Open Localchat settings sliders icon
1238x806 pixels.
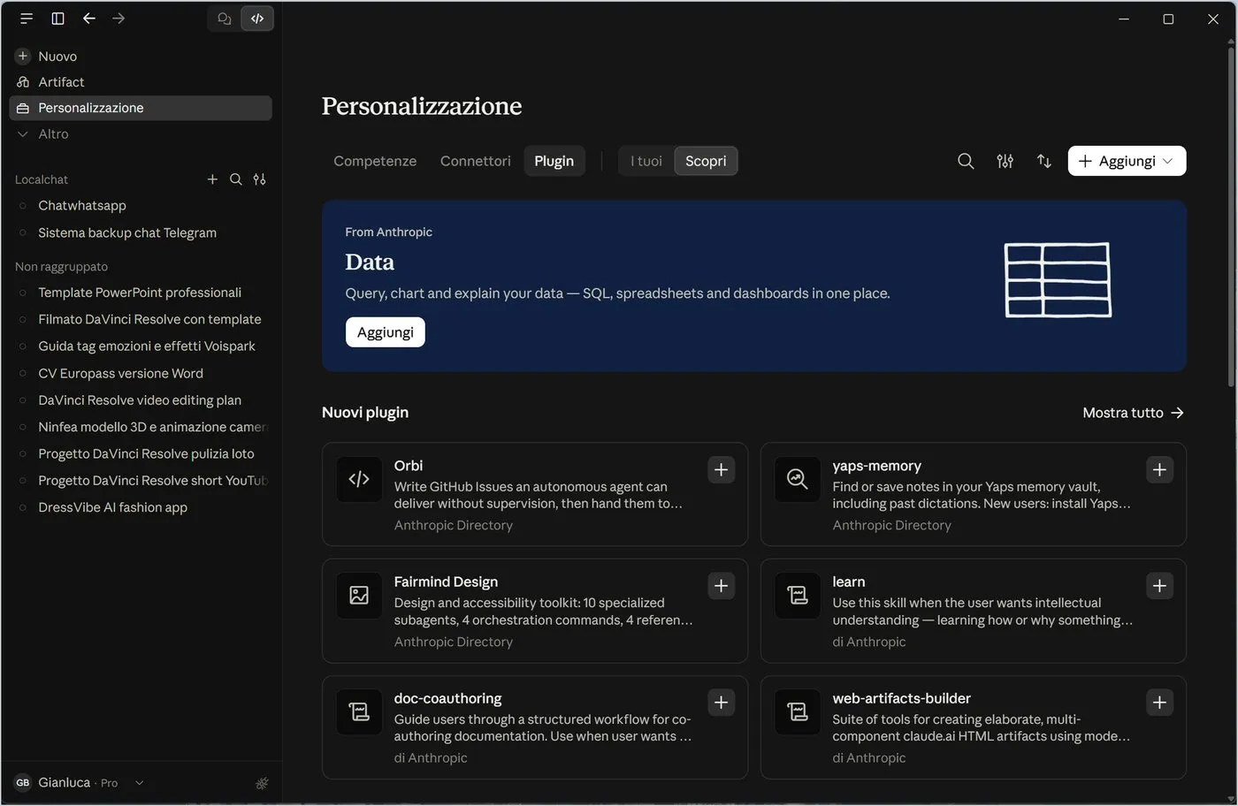259,179
